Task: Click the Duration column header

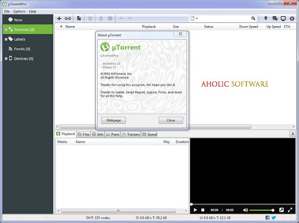Action: click(182, 142)
